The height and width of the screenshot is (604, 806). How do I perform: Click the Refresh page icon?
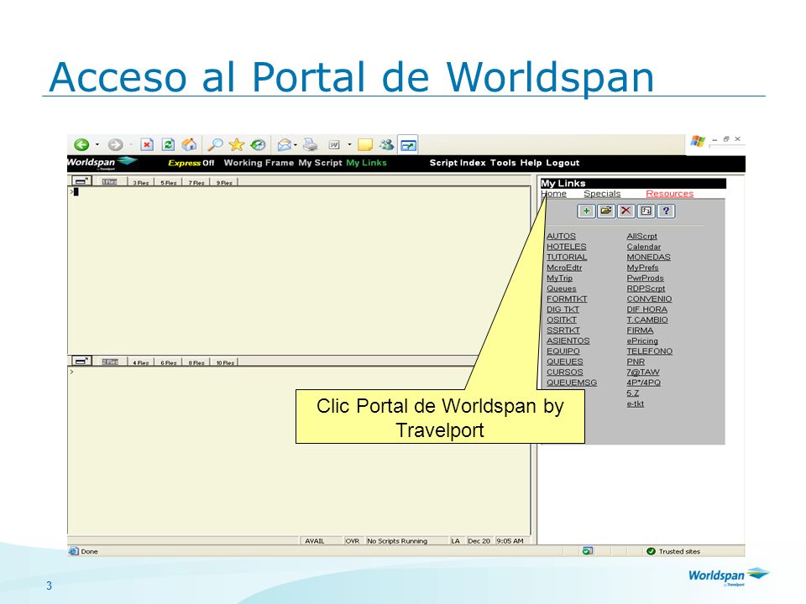point(168,145)
